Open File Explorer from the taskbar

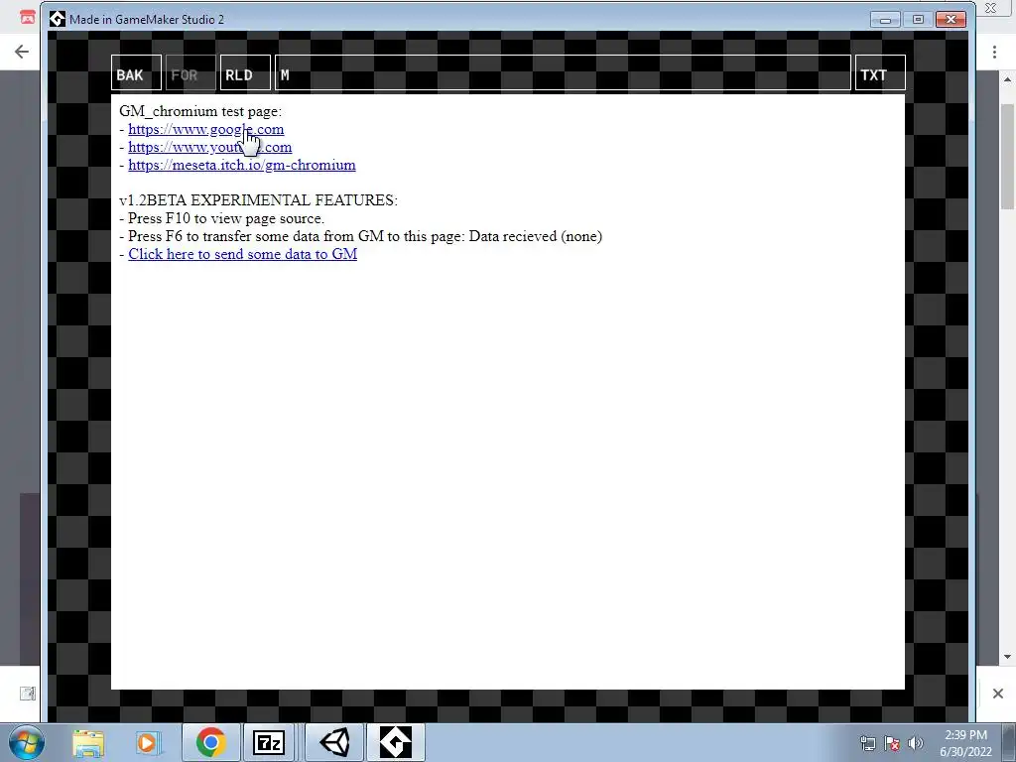click(x=88, y=742)
